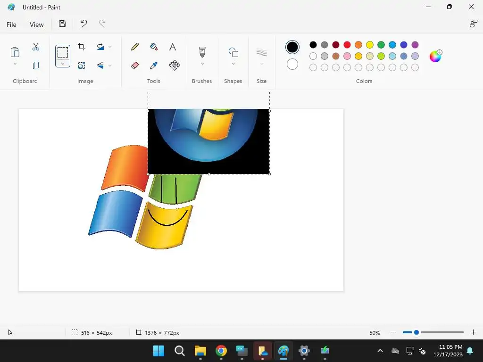
Task: Click the Save disk icon
Action: [62, 24]
